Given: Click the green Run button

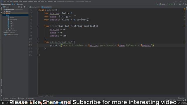Looking at the screenshot, I should 169,4.
